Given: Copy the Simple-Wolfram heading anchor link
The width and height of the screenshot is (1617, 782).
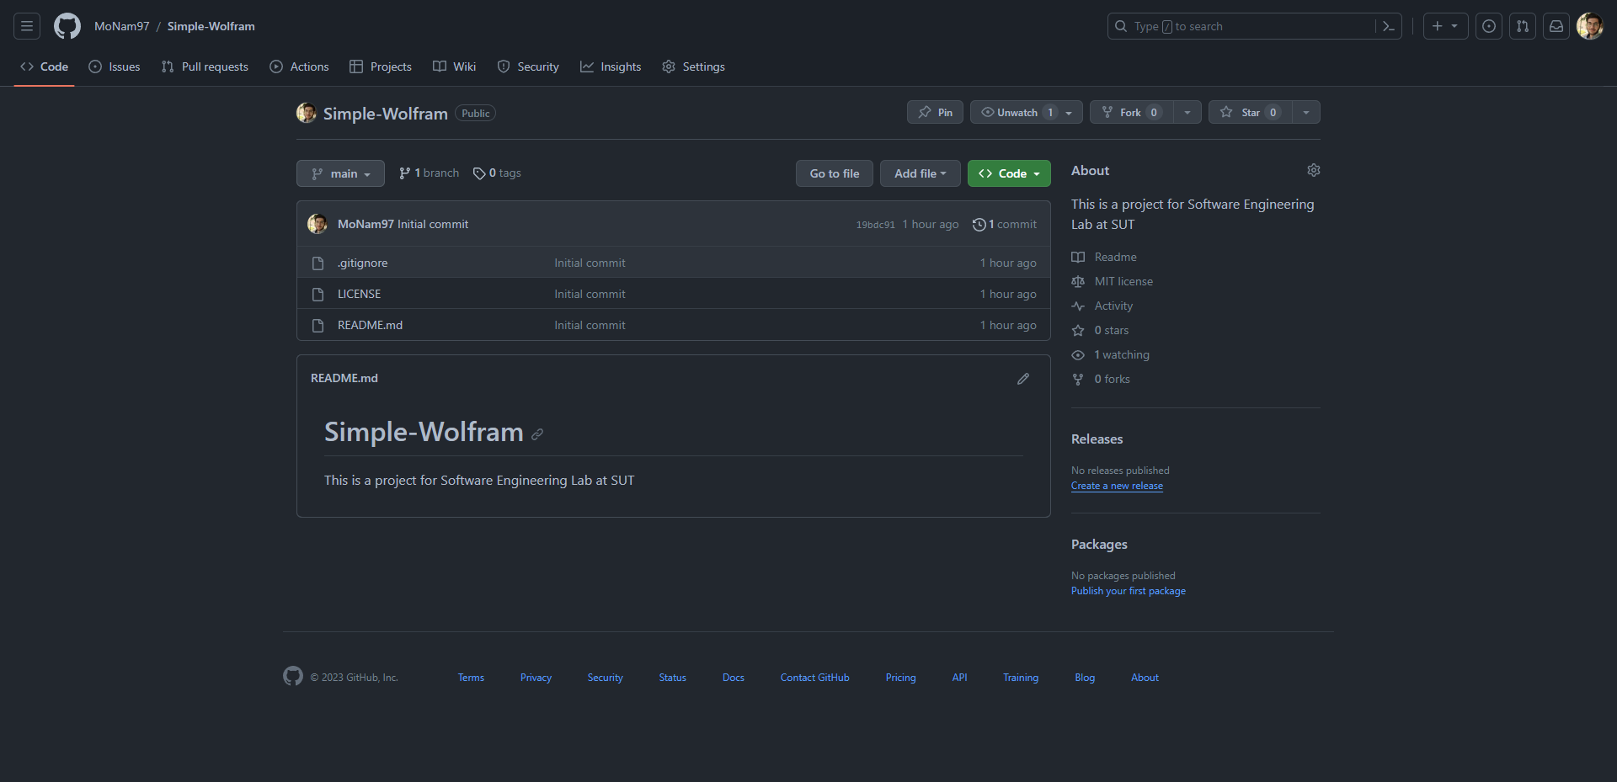Looking at the screenshot, I should (x=537, y=434).
